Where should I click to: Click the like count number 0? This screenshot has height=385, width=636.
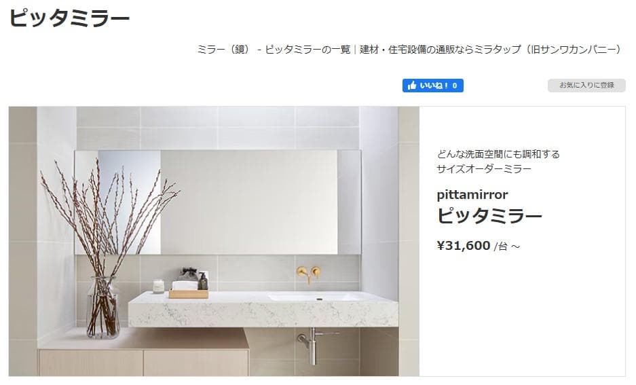pyautogui.click(x=455, y=86)
